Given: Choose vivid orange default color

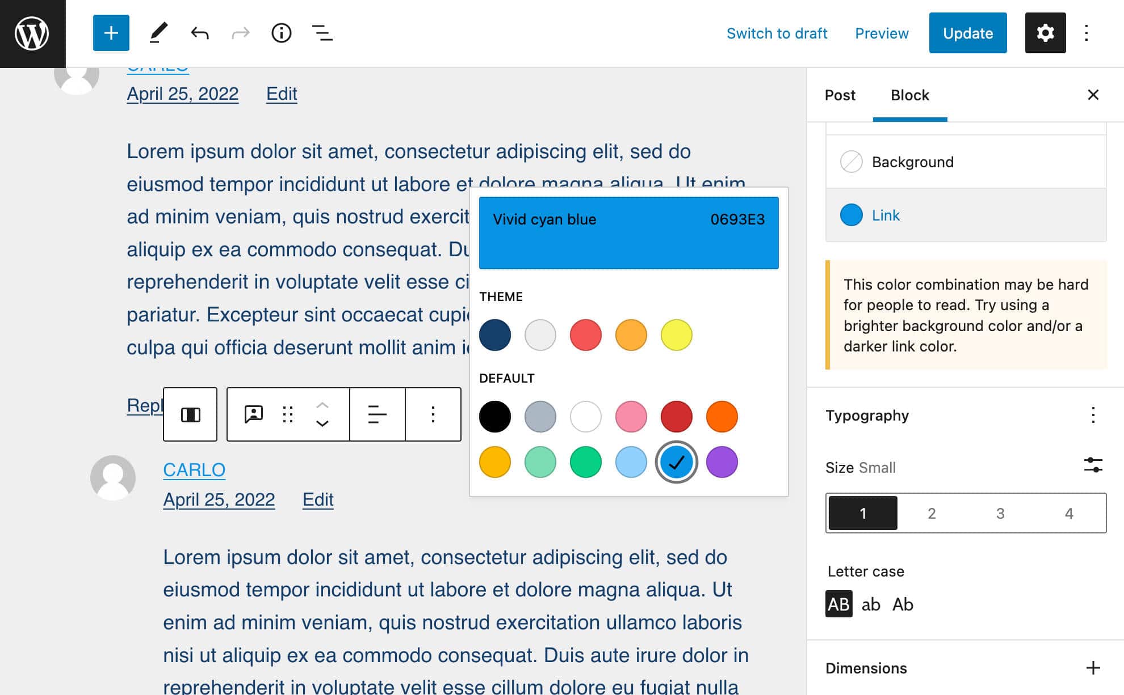Looking at the screenshot, I should tap(722, 417).
